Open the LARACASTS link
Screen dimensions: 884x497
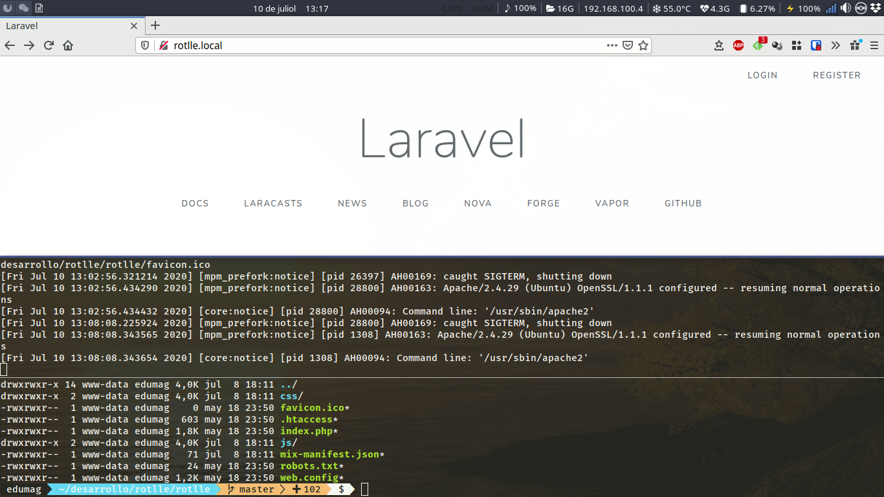273,203
